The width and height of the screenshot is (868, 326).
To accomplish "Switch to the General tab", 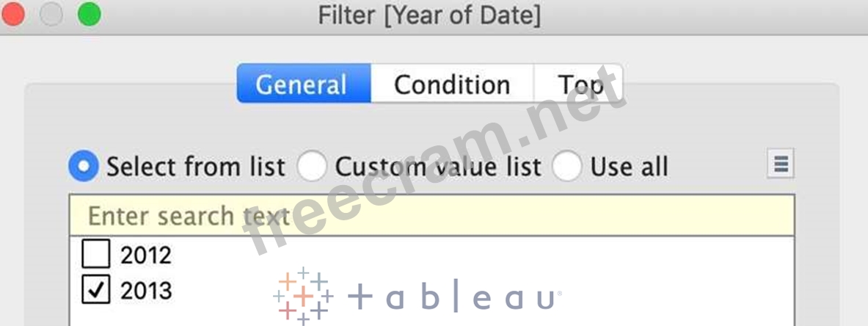I will pos(303,84).
